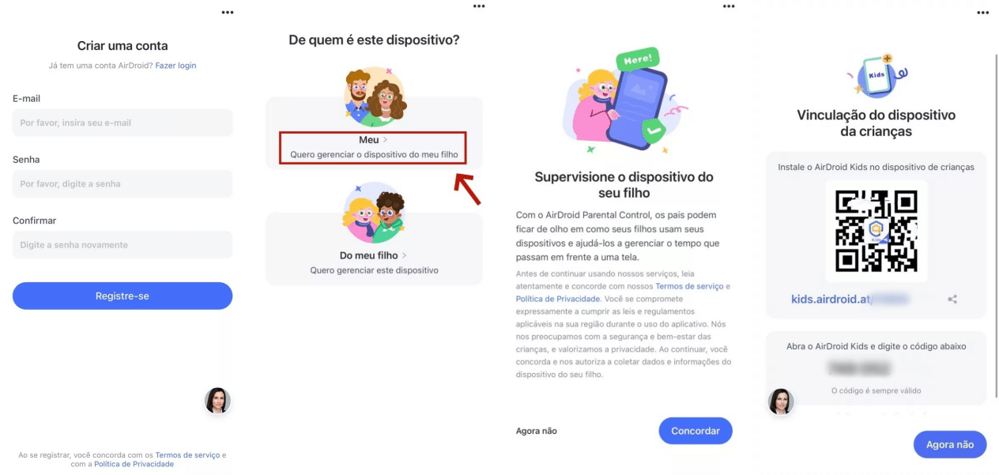Tap the share icon next to kids.airdroid link
This screenshot has height=475, width=999.
tap(952, 300)
